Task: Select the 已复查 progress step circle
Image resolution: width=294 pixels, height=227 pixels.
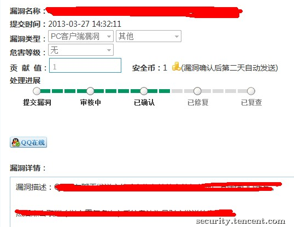Action: coord(251,91)
